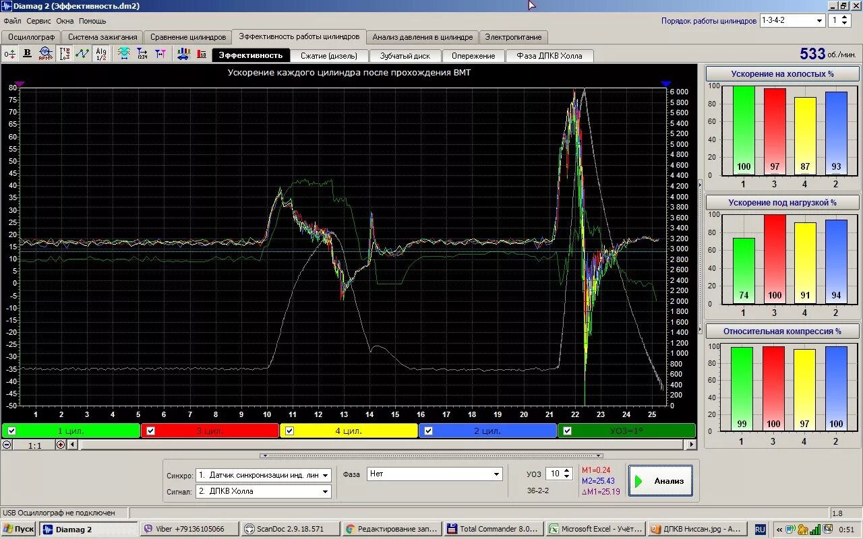Screen dimensions: 863x539
Task: Click the two-markers distance icon
Action: 160,54
